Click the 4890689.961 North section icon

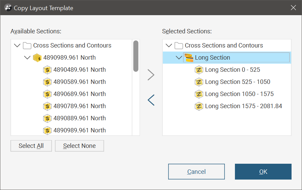48,94
